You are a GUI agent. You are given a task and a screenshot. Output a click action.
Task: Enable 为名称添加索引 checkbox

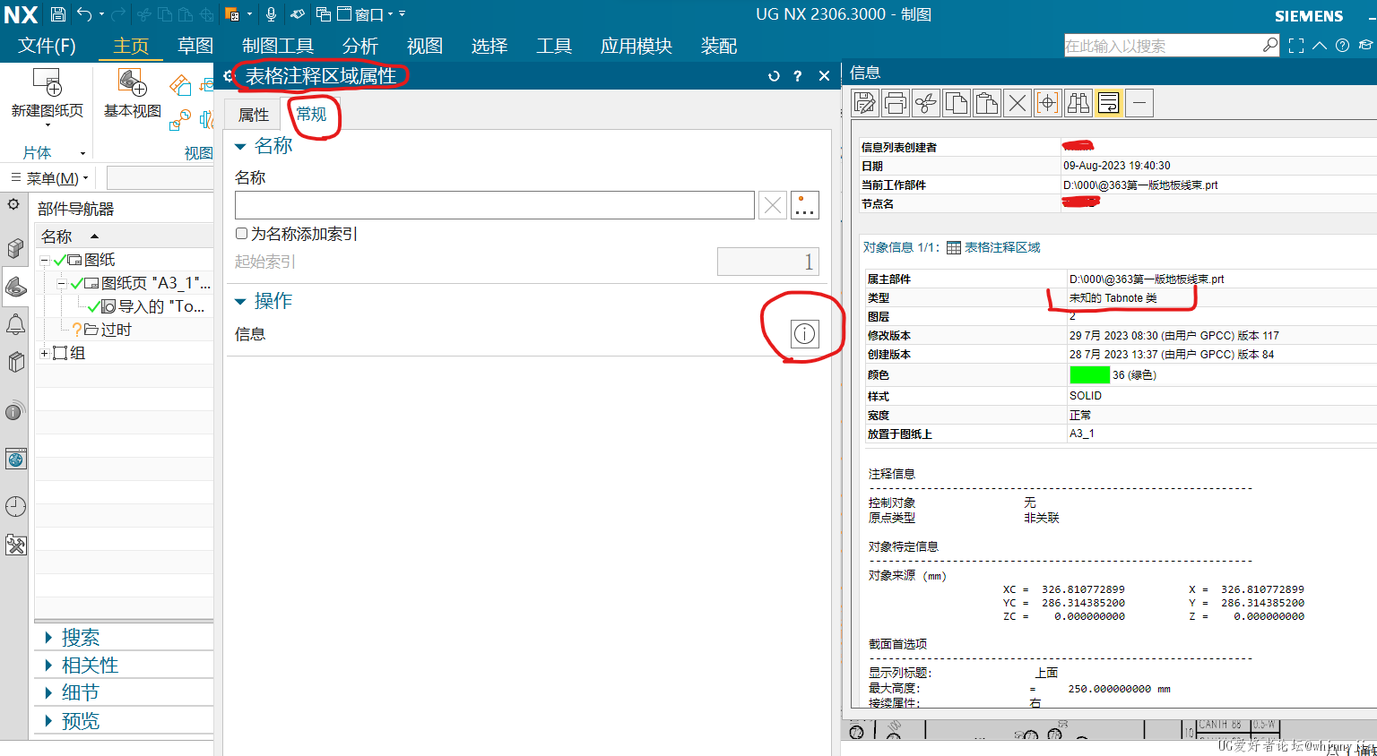(x=241, y=234)
